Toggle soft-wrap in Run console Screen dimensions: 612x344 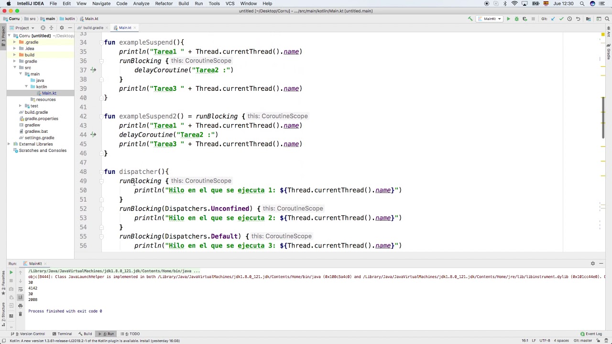pos(20,289)
